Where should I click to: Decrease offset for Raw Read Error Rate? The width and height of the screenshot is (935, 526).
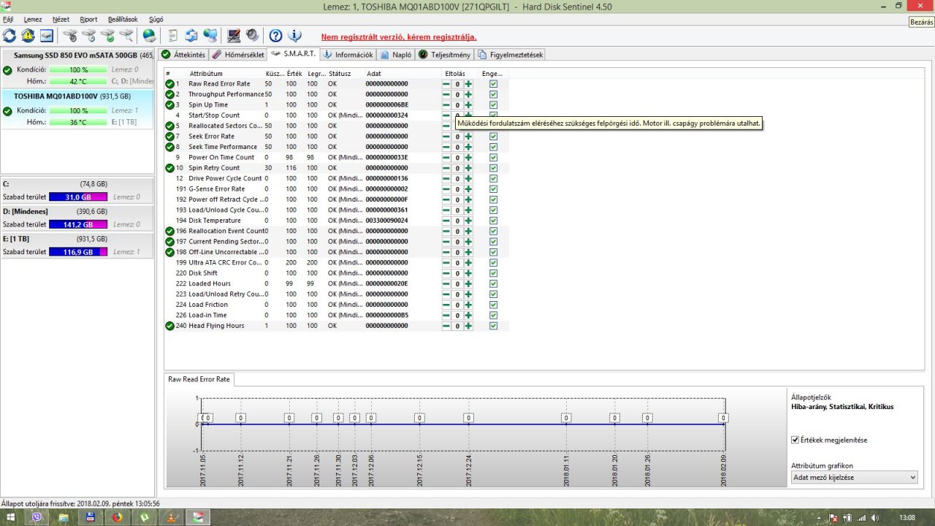point(446,84)
